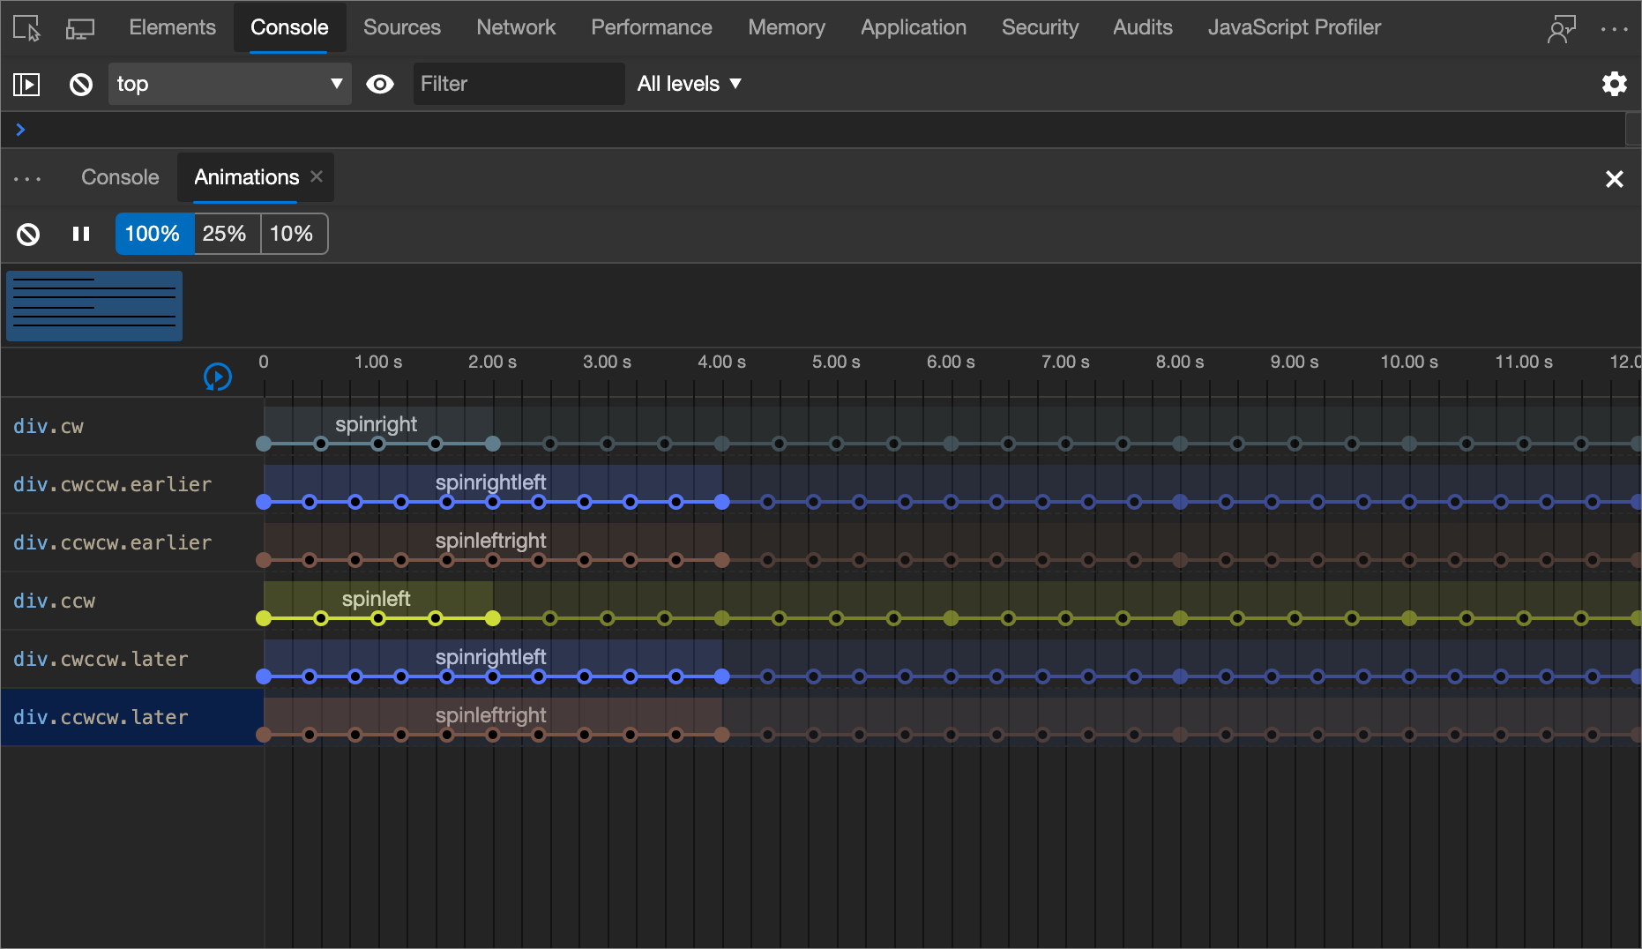Pause all animations with pause icon
Screen dimensions: 1642x949
point(80,234)
